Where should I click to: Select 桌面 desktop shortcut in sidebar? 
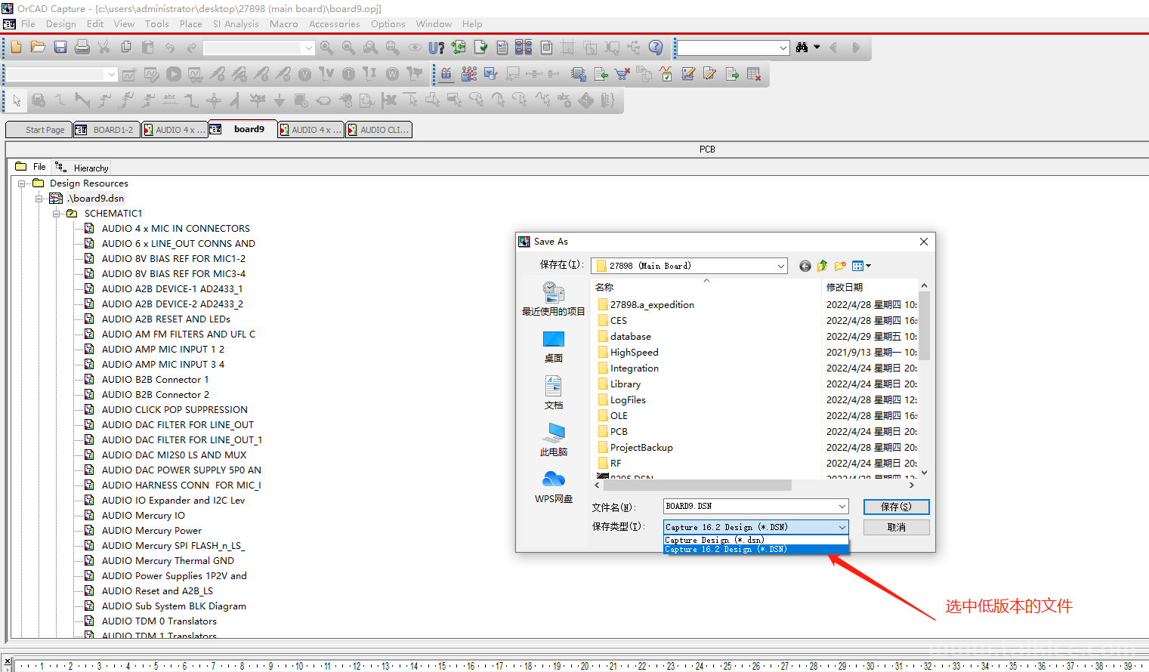coord(553,347)
